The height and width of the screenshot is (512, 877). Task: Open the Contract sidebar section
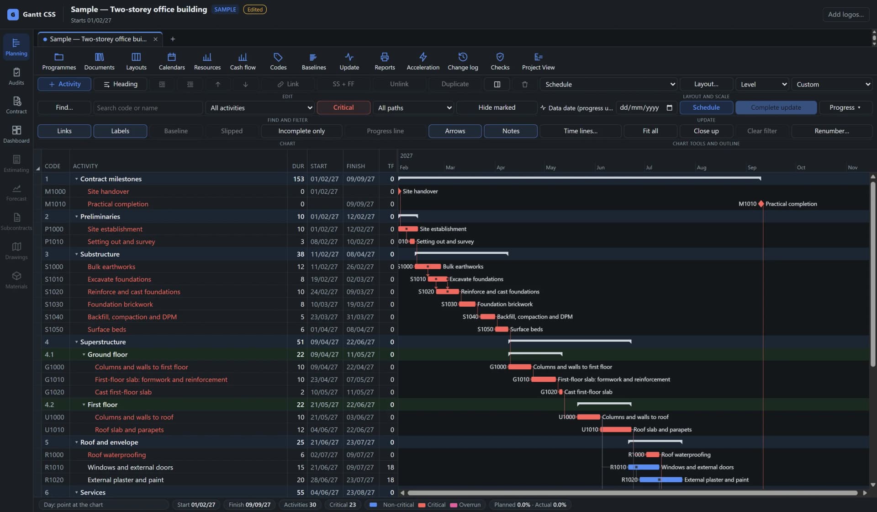point(16,105)
